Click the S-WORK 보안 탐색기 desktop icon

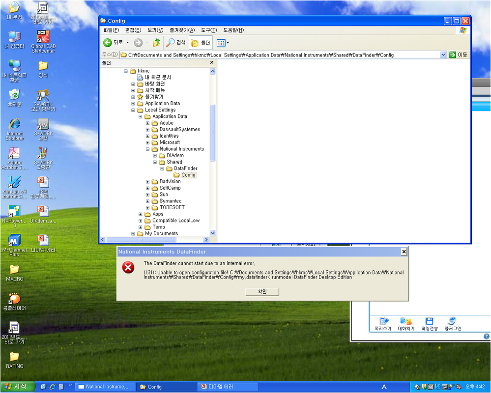[43, 100]
